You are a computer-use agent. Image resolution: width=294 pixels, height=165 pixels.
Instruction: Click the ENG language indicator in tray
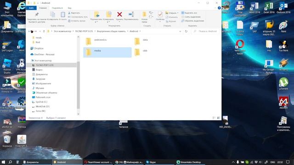272,162
